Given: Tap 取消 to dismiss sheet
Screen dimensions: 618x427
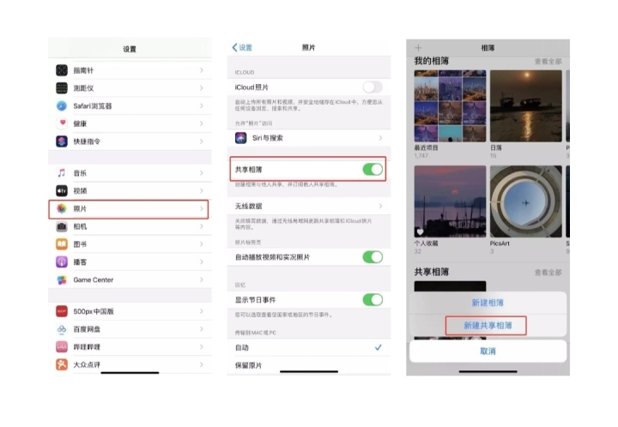Looking at the screenshot, I should click(488, 351).
